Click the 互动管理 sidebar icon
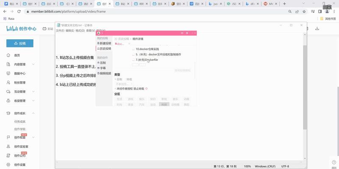Image resolution: width=339 pixels, height=169 pixels. [x=8, y=92]
